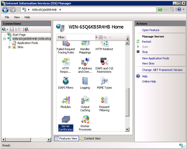Viewport: 187px width, 149px height.
Task: Open the filter toolbar overflow chevron
Action: (127, 39)
